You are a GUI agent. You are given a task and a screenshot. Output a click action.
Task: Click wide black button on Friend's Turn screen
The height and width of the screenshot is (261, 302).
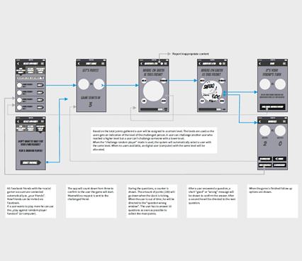[x=272, y=107]
